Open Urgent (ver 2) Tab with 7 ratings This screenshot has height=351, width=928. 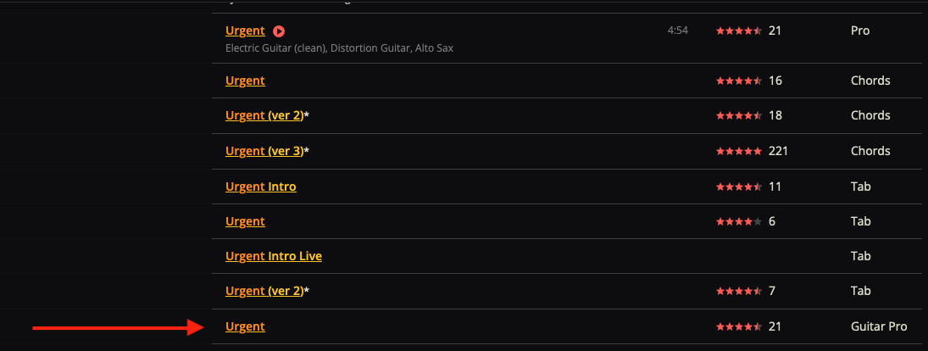pos(264,291)
